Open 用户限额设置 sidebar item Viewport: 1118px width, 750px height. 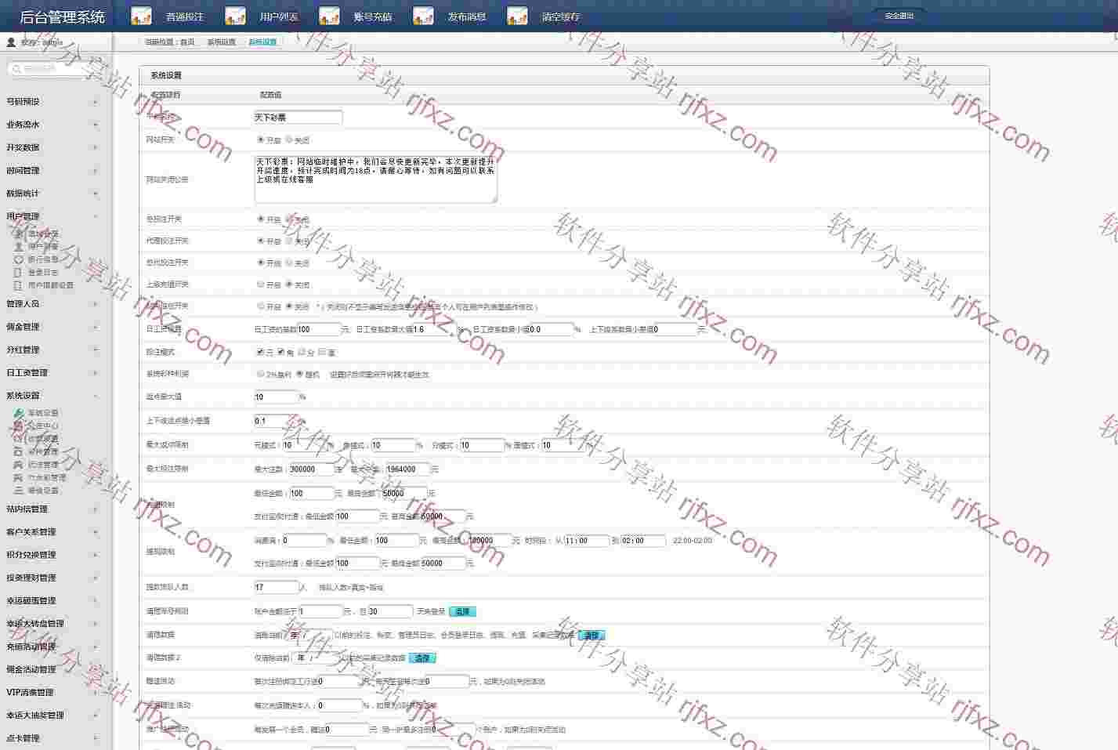51,285
